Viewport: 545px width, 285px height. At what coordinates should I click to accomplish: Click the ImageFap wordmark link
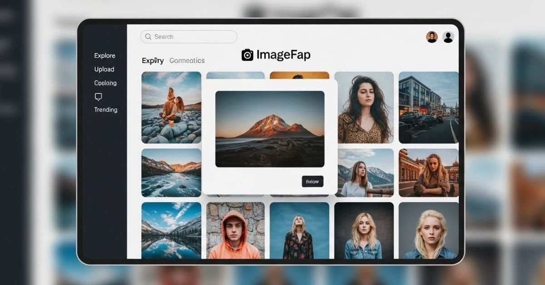(x=283, y=54)
